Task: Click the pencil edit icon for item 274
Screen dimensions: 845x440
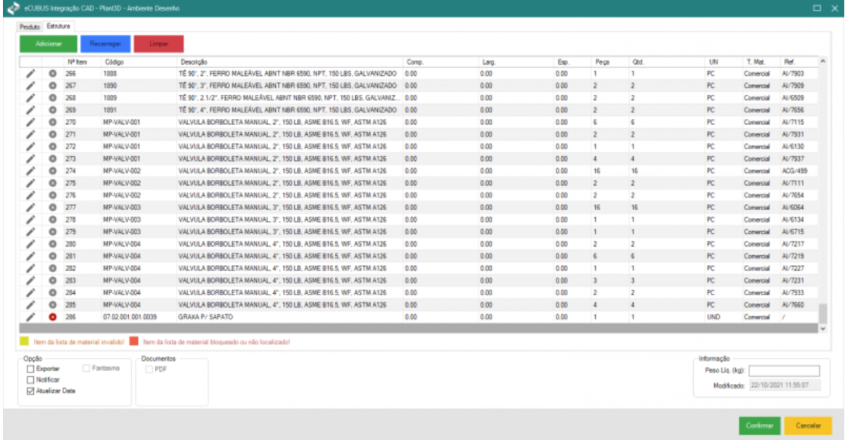Action: (30, 171)
